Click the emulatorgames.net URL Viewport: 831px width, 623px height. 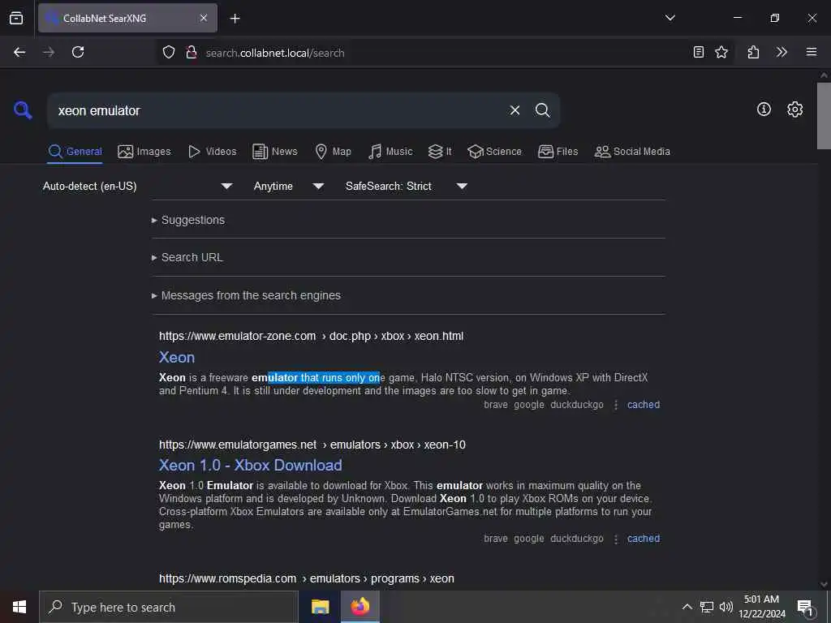312,445
